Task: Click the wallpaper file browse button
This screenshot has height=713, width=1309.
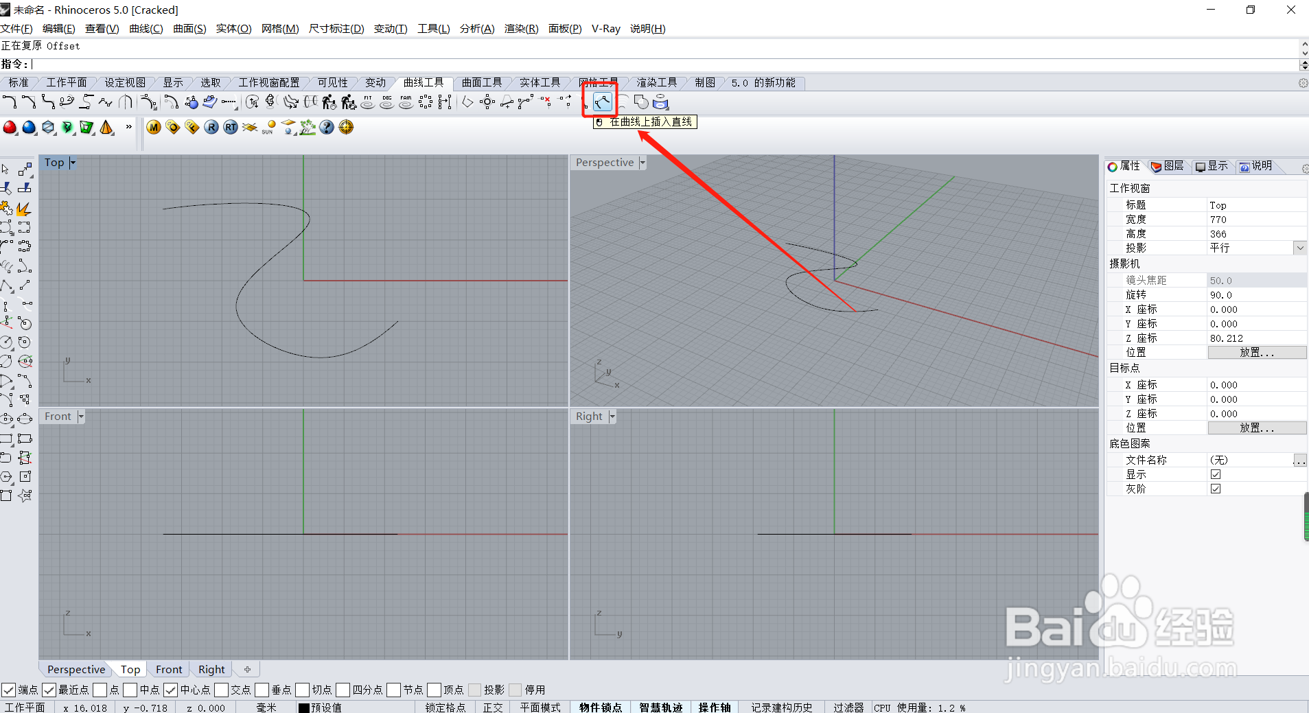Action: click(x=1299, y=460)
